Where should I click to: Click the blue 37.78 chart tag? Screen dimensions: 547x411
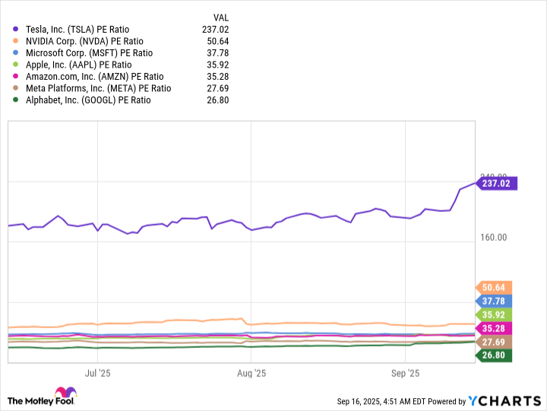click(x=494, y=301)
